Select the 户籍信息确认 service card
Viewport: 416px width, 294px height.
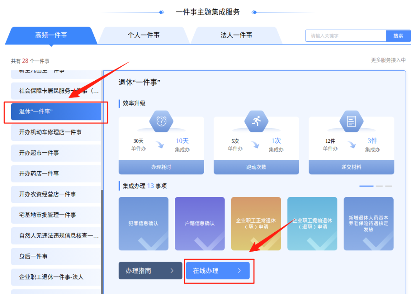200,223
